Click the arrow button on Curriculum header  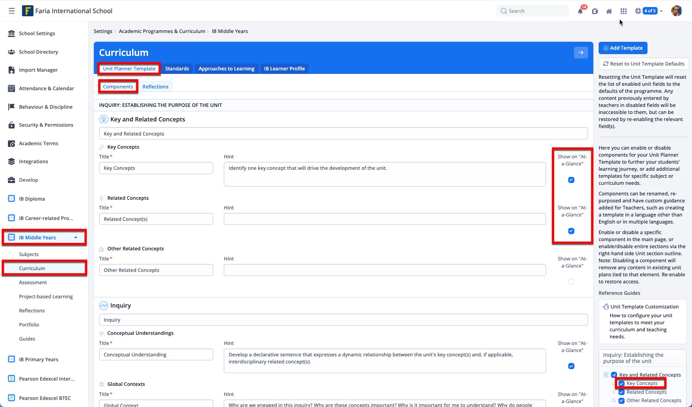point(581,52)
